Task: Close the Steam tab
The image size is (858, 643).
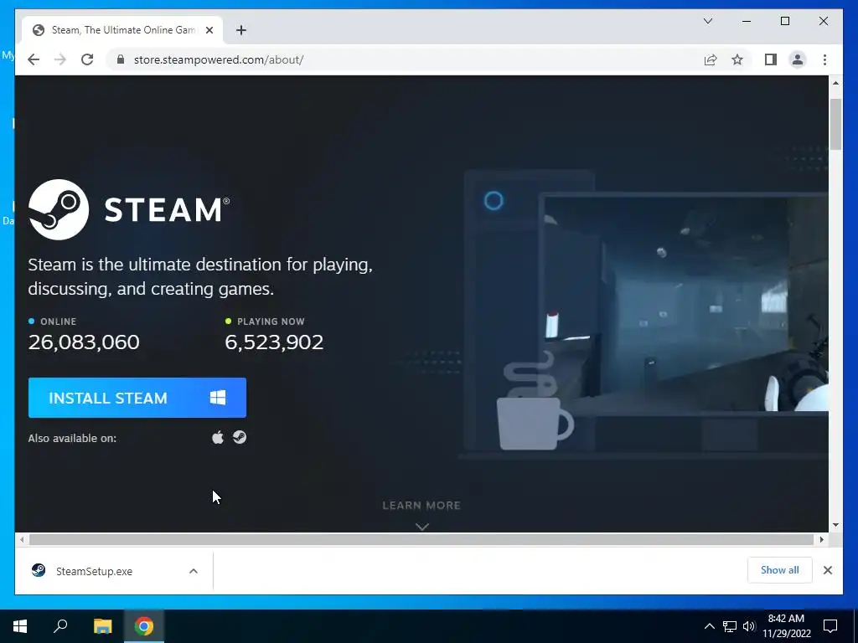Action: click(209, 30)
